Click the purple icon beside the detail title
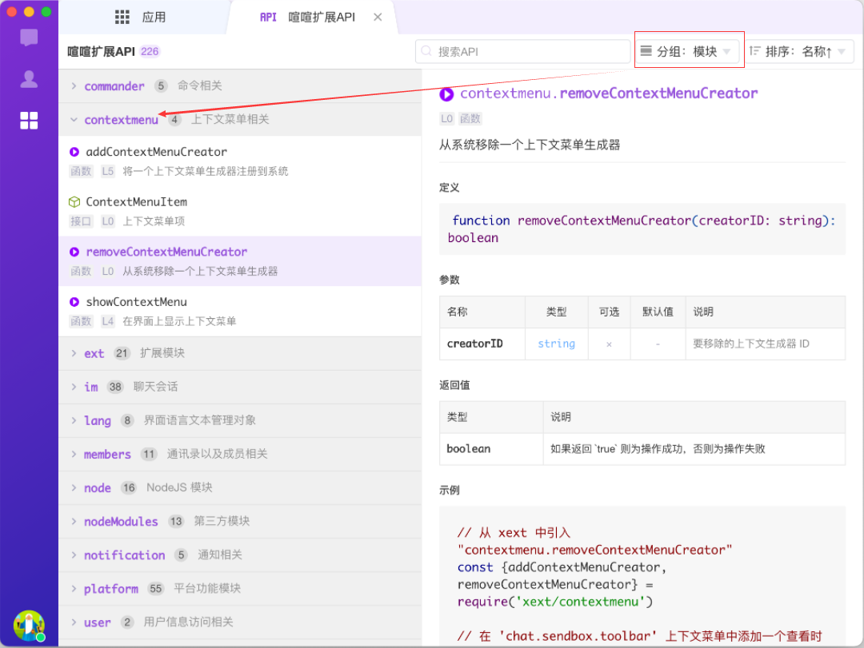The height and width of the screenshot is (648, 864). point(446,93)
